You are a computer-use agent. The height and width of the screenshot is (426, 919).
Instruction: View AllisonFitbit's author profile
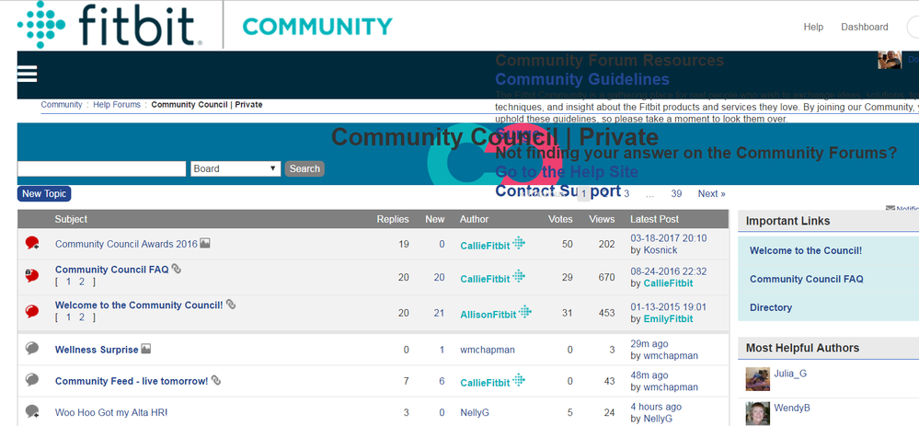488,315
